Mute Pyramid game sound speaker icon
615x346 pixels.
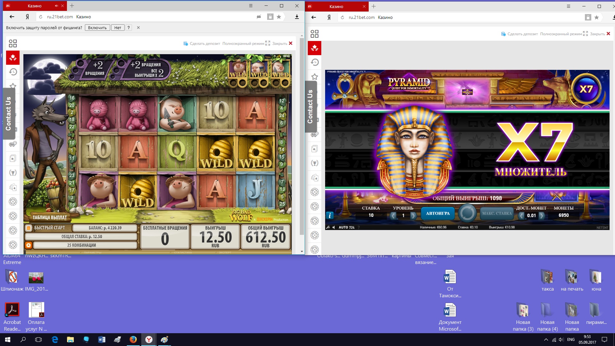click(333, 227)
